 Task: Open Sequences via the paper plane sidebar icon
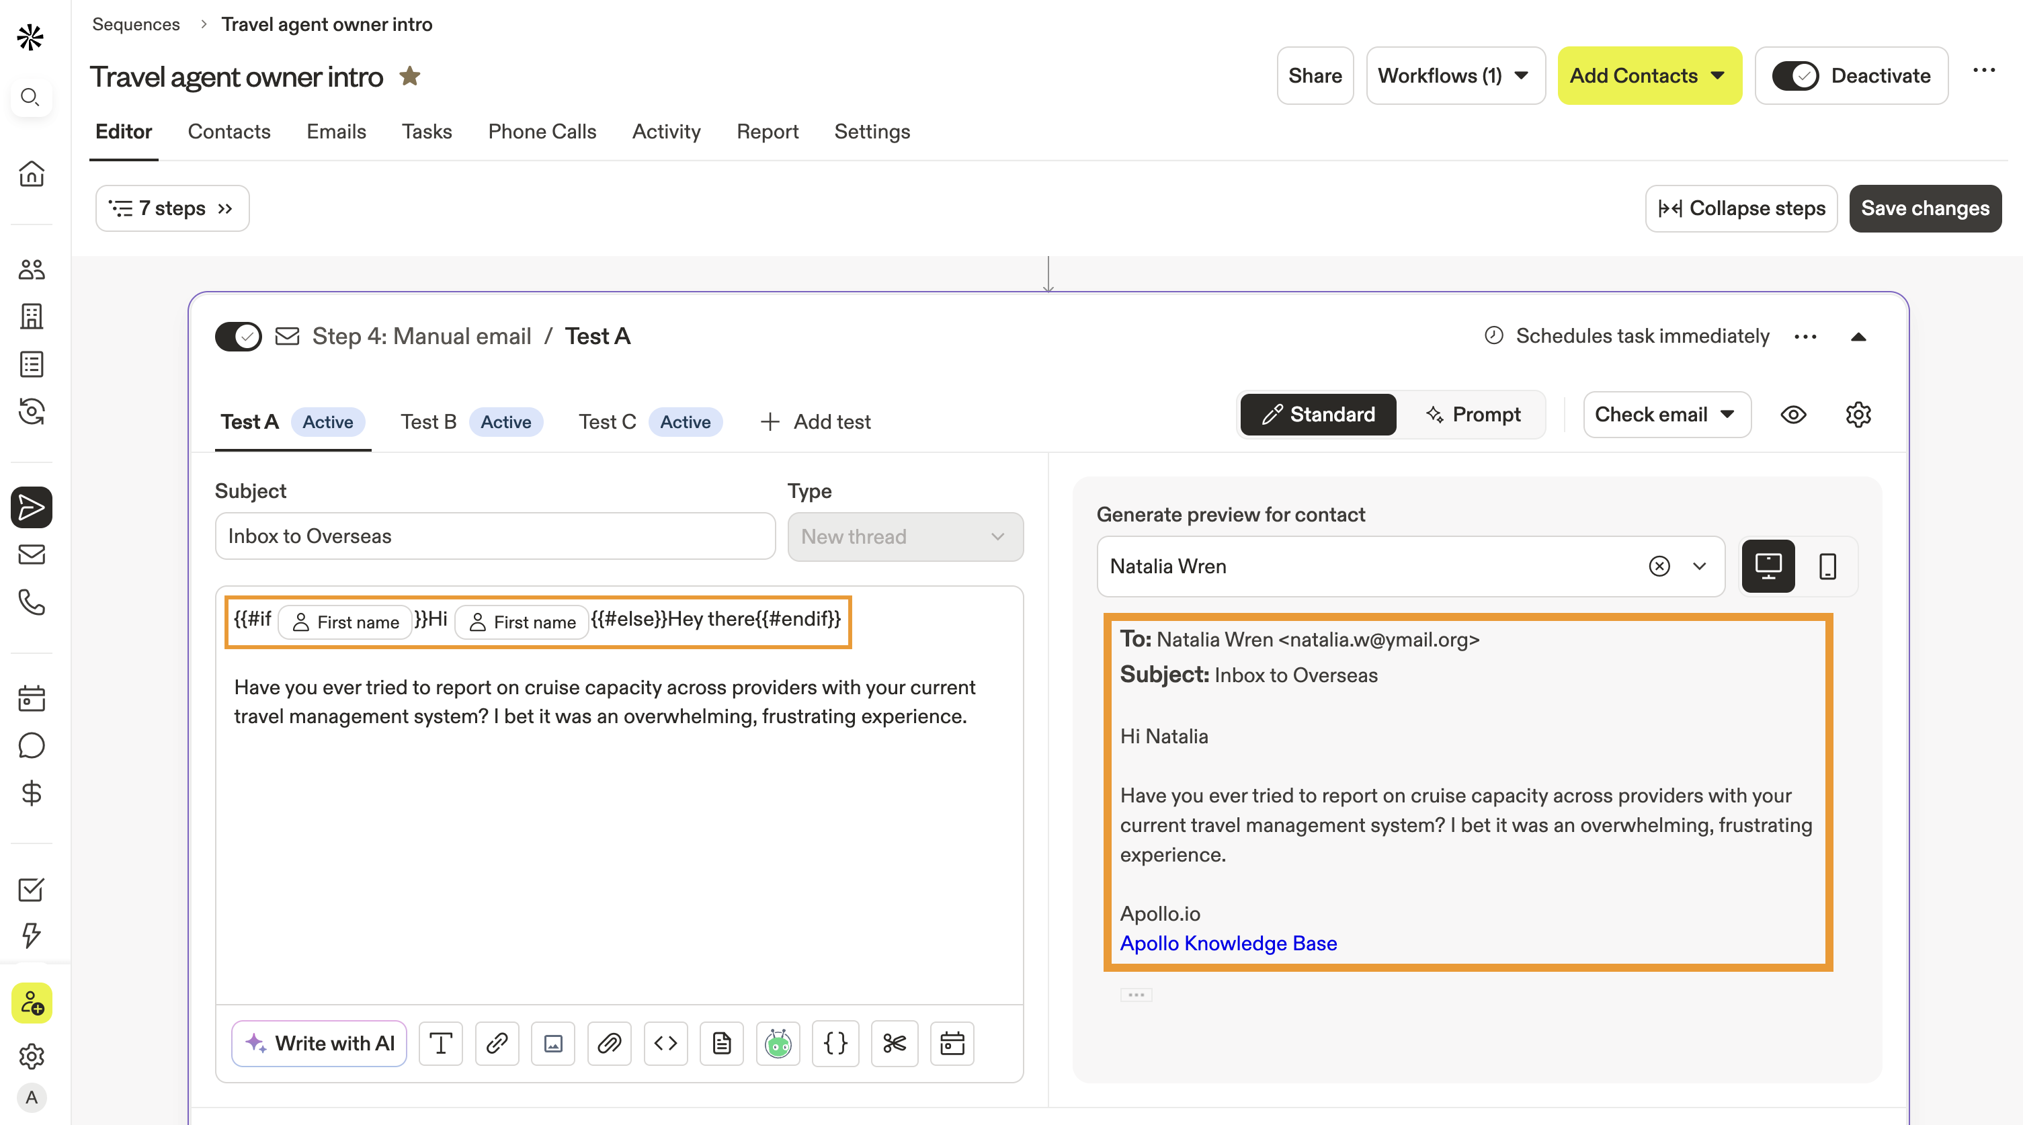(x=32, y=507)
